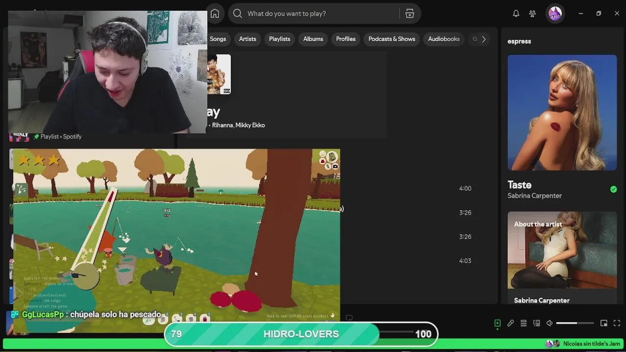Open the purple profile avatar menu

pos(555,14)
